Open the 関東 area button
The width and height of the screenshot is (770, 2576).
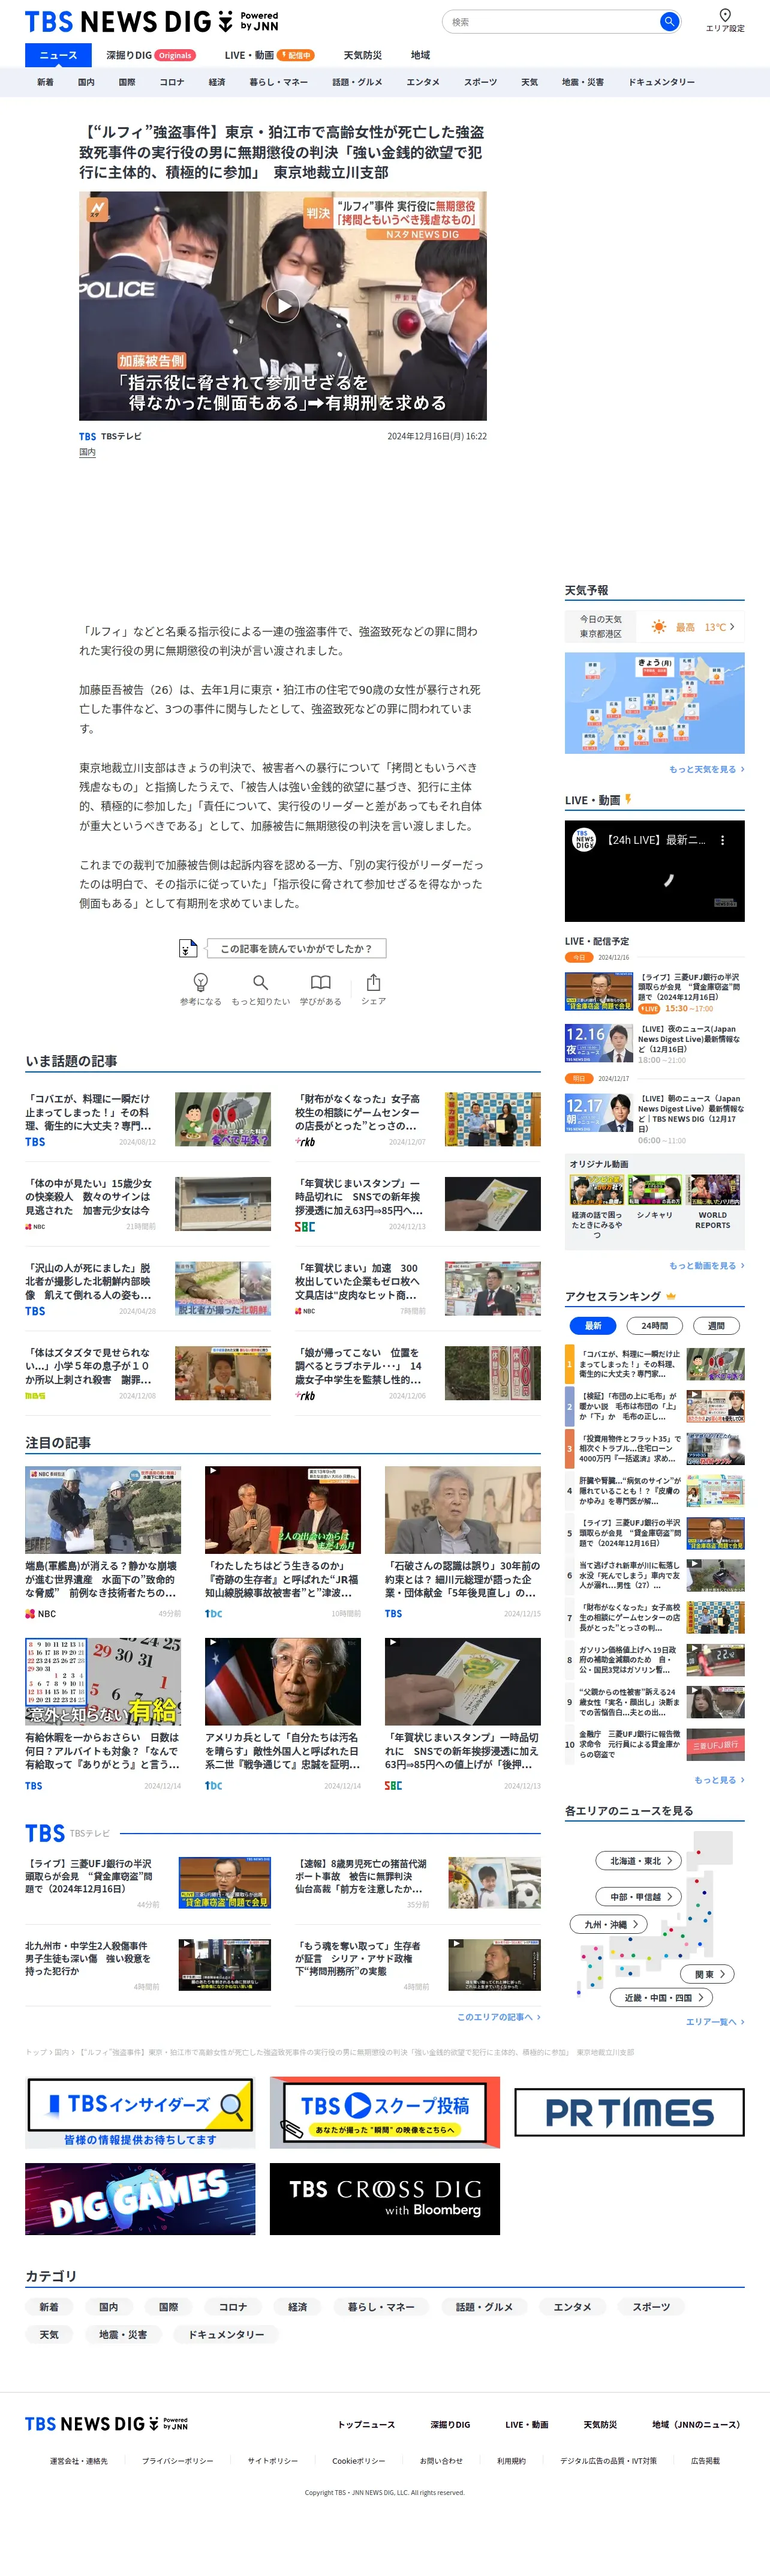pyautogui.click(x=708, y=1974)
